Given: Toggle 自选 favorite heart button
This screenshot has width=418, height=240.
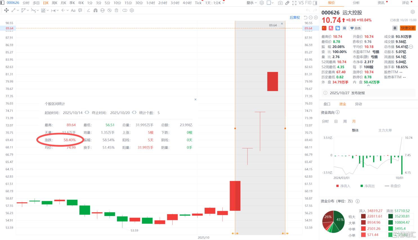Looking at the screenshot, I should 355,28.
